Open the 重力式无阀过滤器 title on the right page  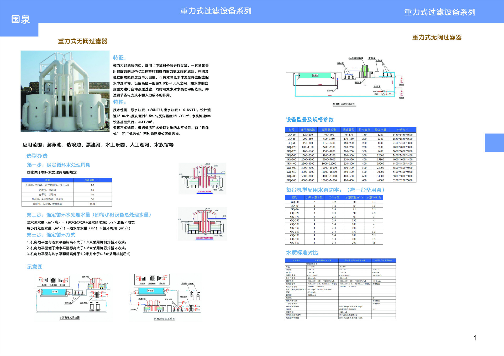tap(437, 37)
